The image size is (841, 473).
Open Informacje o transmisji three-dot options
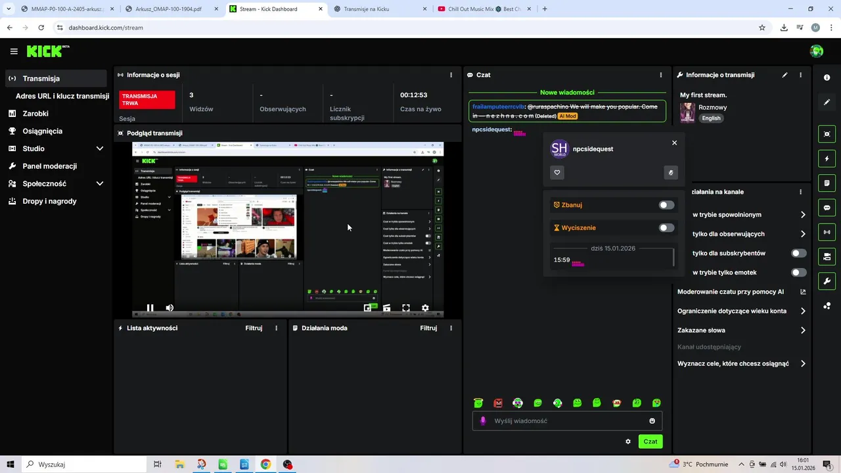(800, 75)
